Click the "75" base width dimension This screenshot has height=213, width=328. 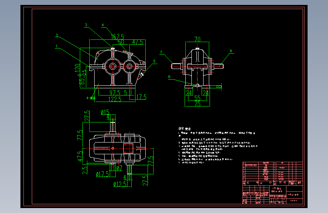[x=197, y=104]
